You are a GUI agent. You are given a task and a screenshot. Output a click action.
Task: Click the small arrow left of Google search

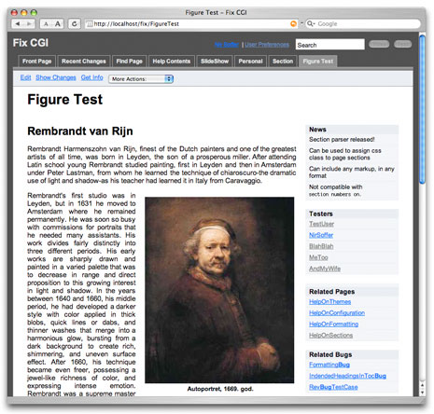click(301, 23)
